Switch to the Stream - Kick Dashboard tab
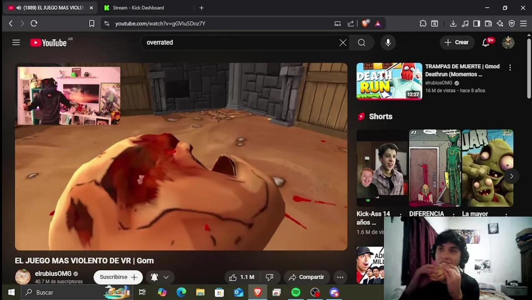Screen dimensions: 532x300 click(138, 7)
